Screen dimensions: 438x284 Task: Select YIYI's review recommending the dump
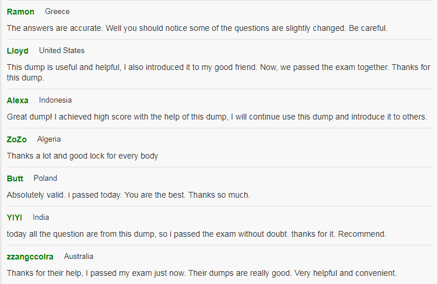tap(197, 234)
